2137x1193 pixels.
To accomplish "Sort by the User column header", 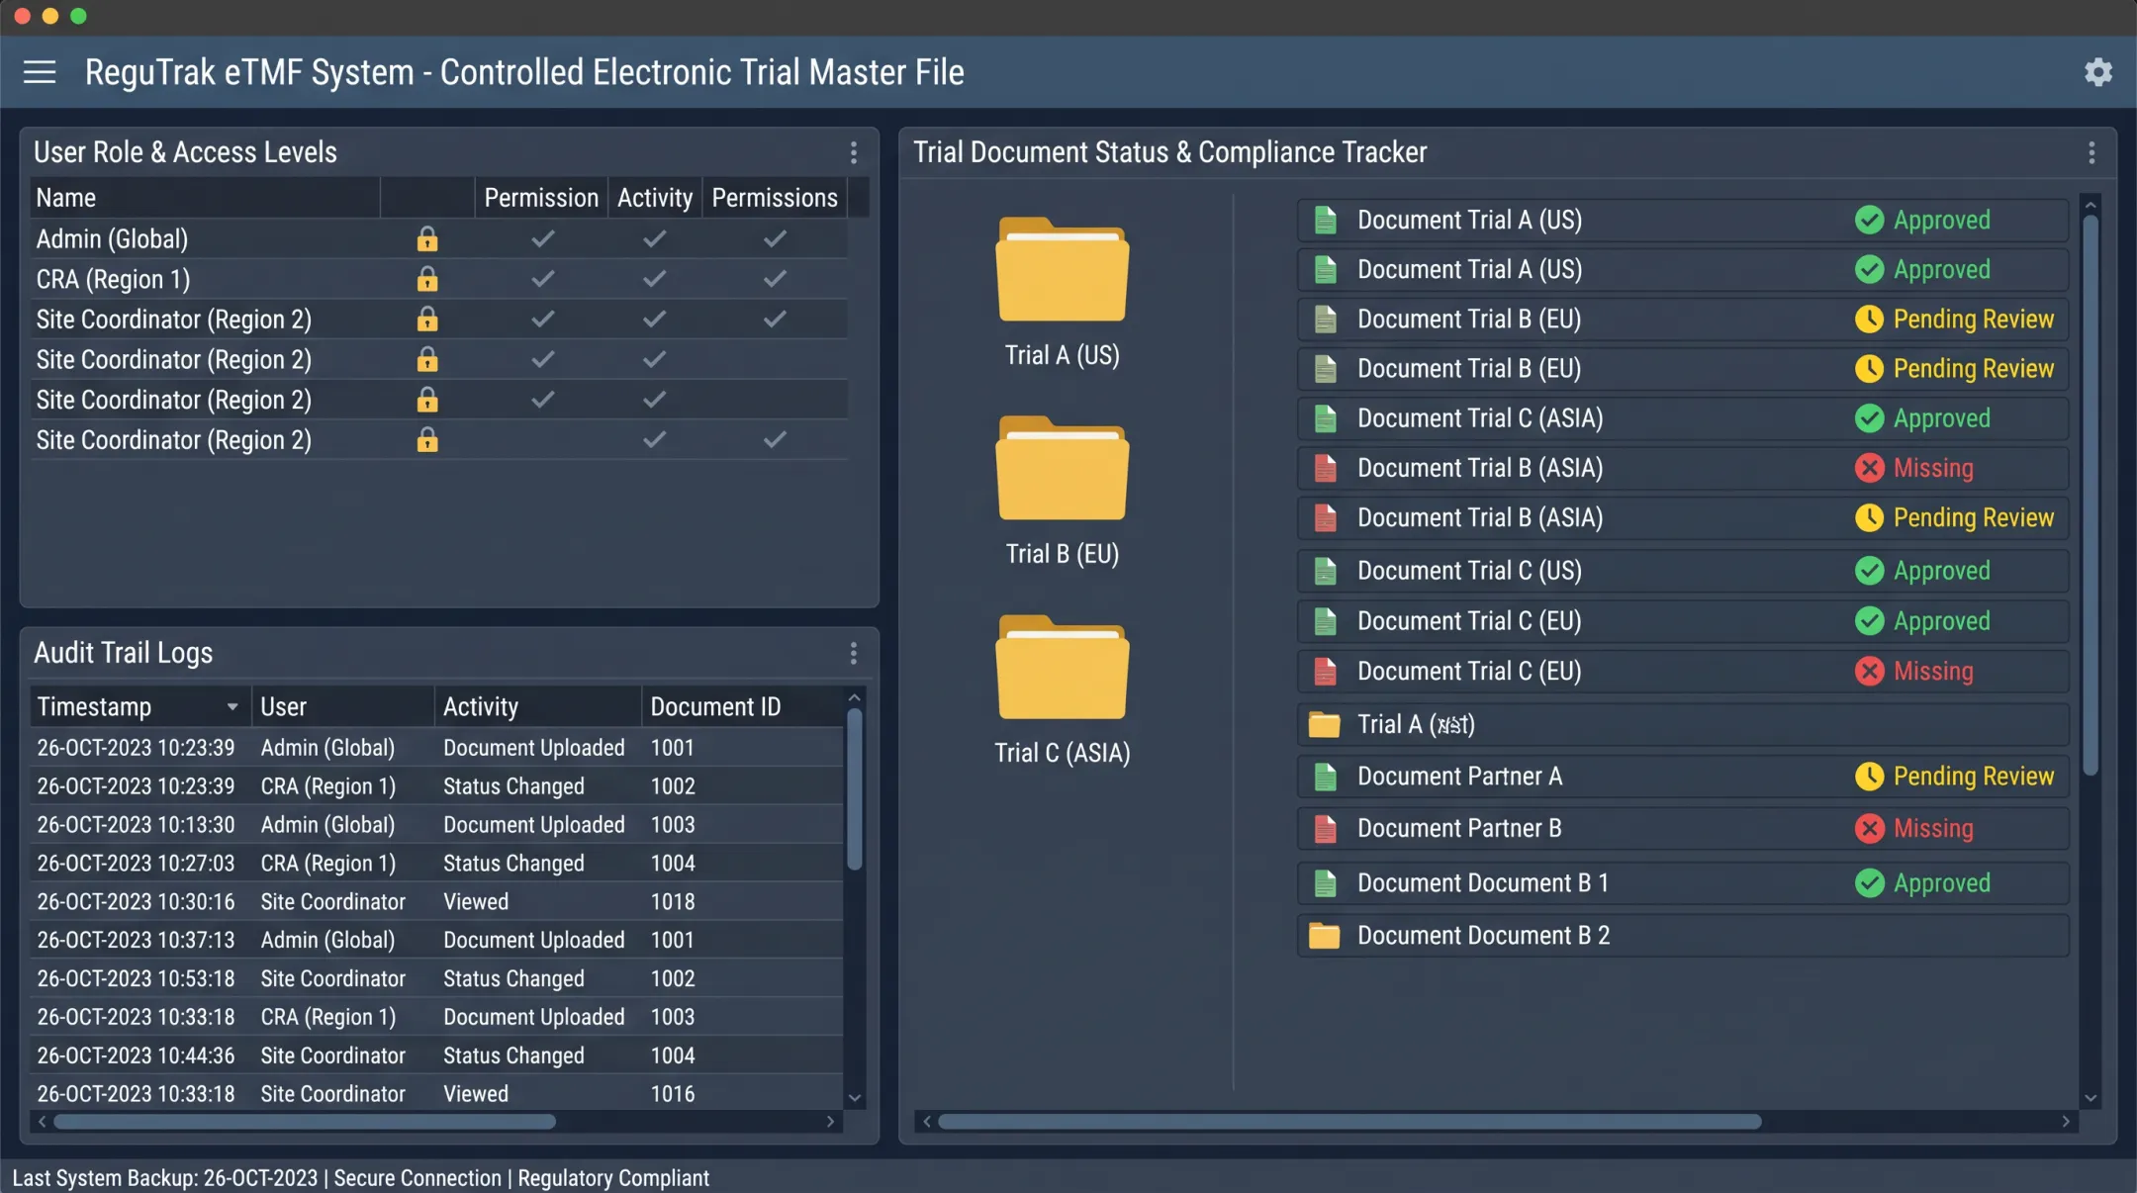I will [342, 706].
